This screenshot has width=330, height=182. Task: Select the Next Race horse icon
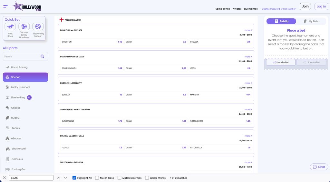pos(10,26)
